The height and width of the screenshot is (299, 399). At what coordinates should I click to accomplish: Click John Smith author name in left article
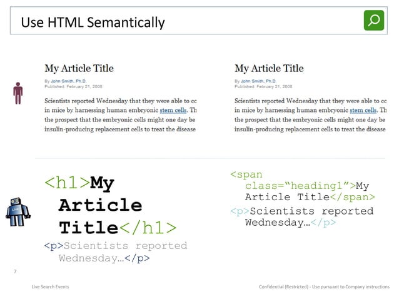point(71,81)
